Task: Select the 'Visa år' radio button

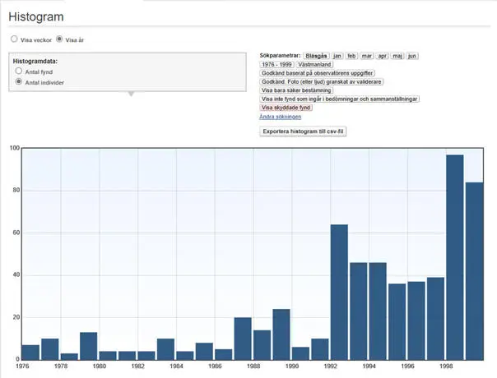Action: click(58, 39)
